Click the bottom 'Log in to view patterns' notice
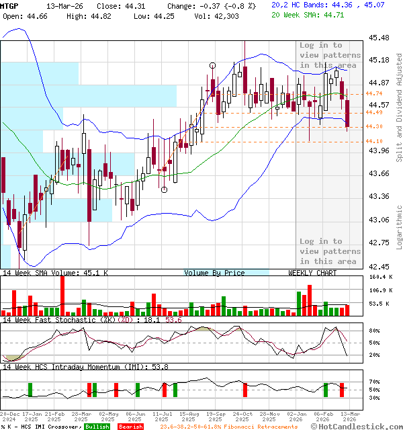Screen dimensions: 403x430 (320, 251)
